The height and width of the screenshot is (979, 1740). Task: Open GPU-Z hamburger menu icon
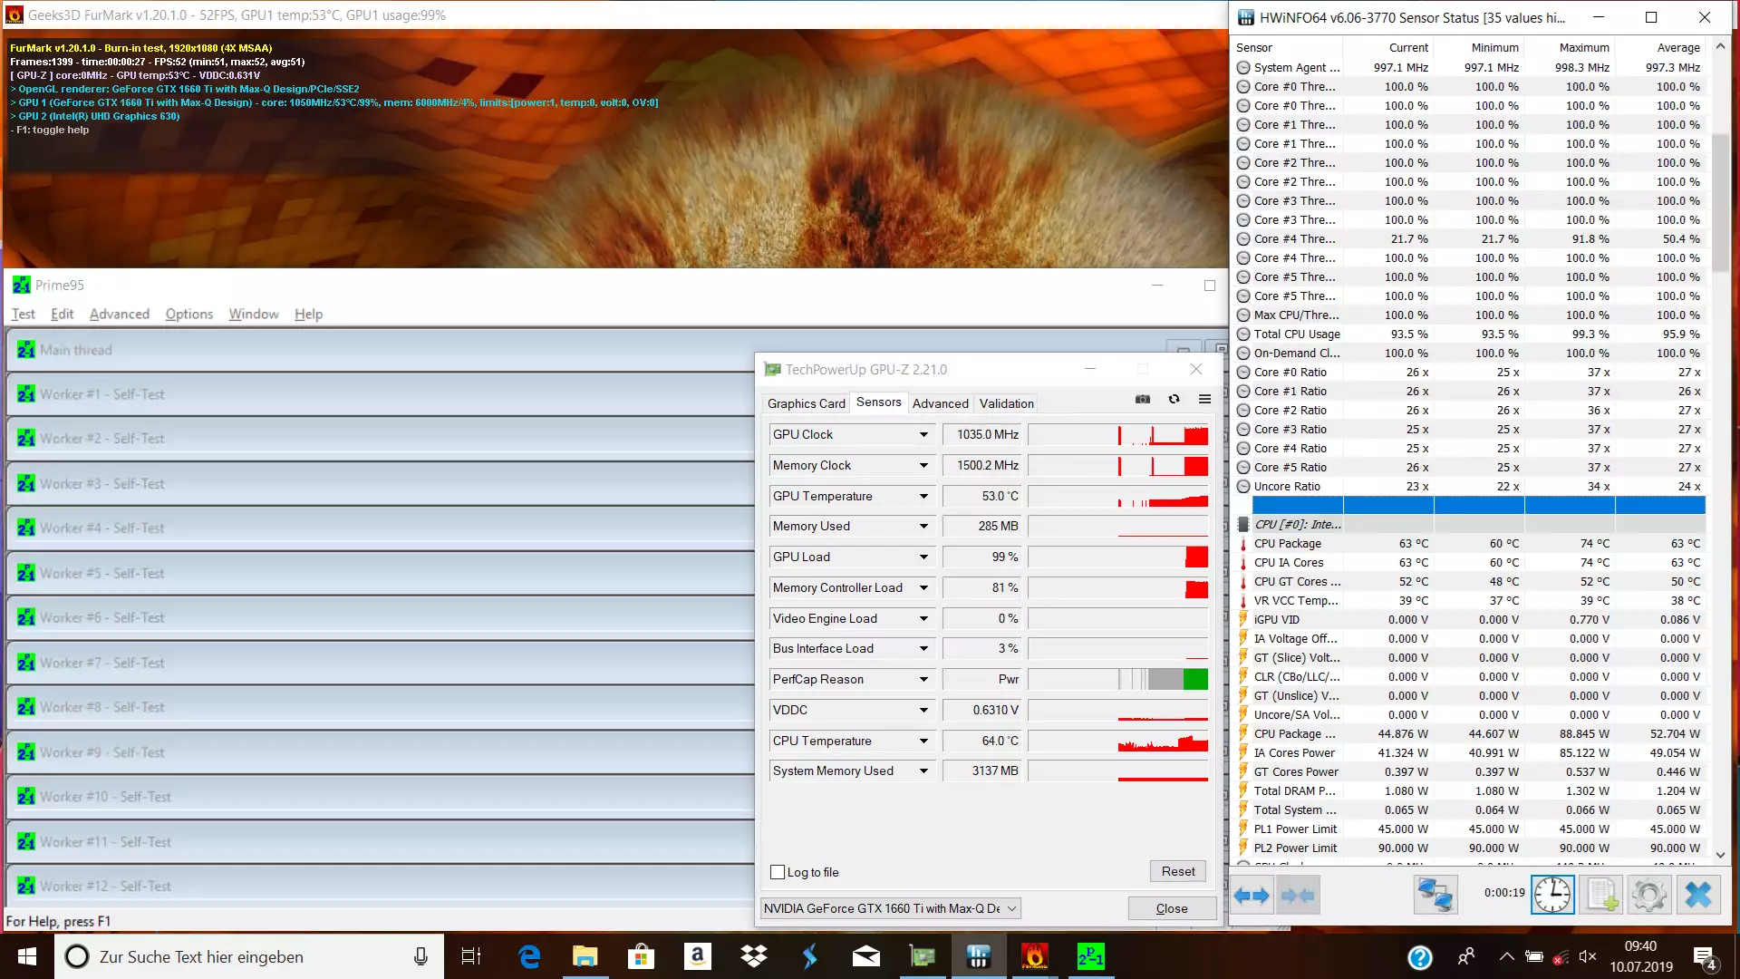[1204, 400]
